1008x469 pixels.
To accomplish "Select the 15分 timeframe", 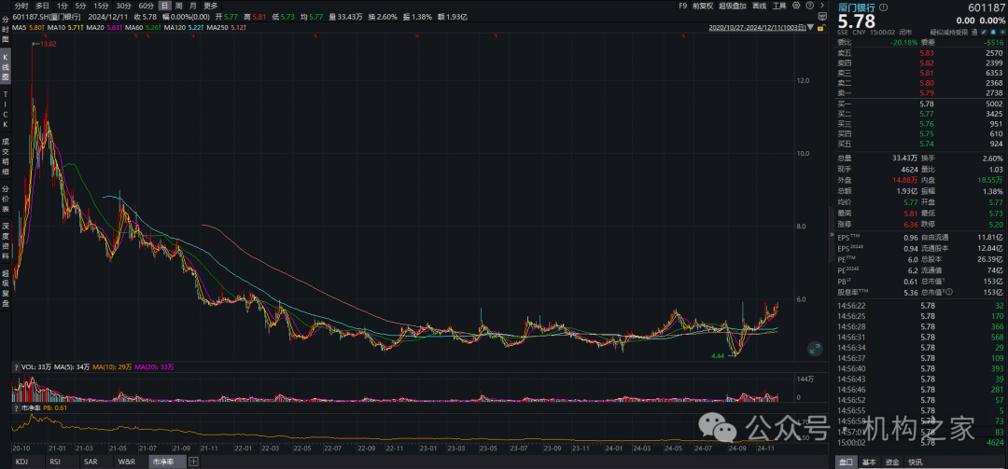I will (x=101, y=6).
